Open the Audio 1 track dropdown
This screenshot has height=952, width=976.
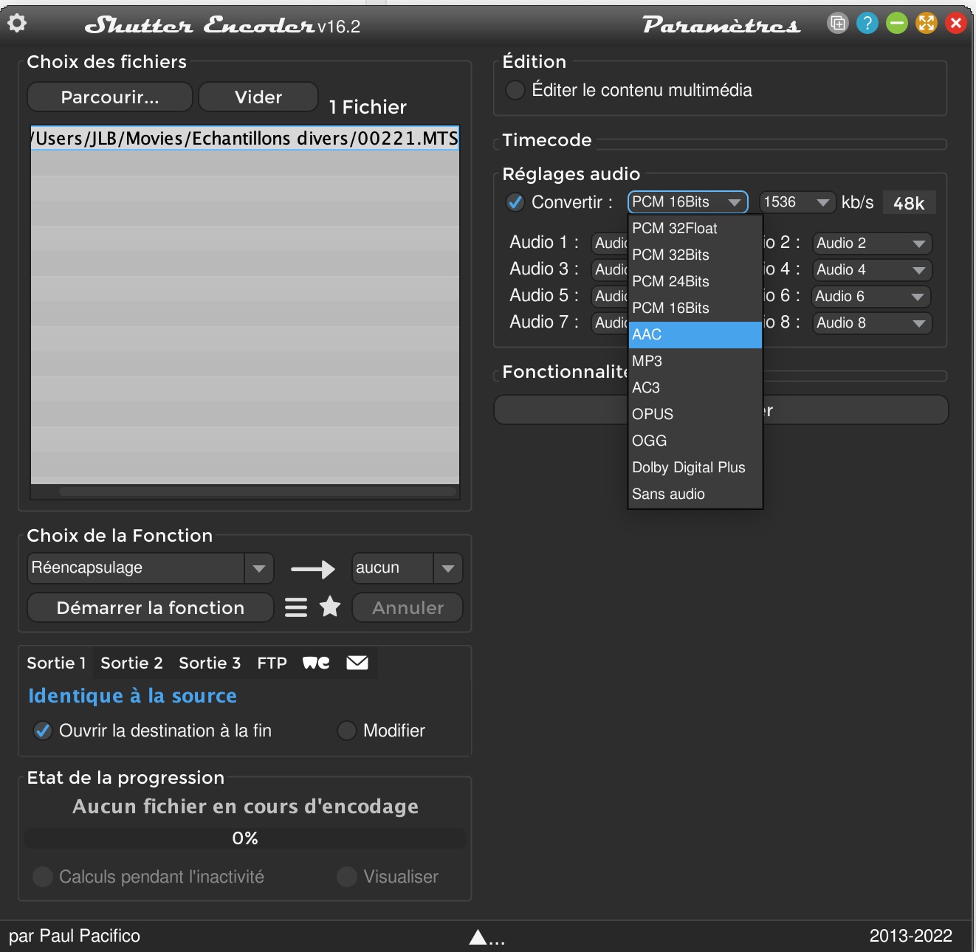point(611,243)
